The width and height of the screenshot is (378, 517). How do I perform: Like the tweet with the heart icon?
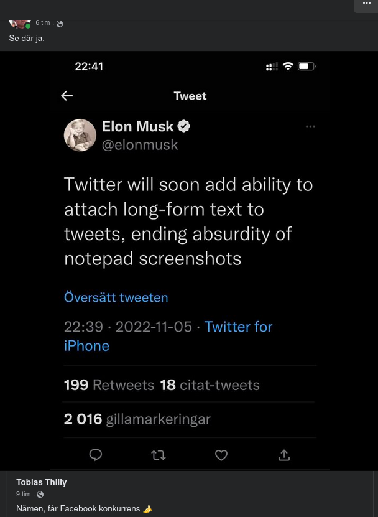(221, 455)
